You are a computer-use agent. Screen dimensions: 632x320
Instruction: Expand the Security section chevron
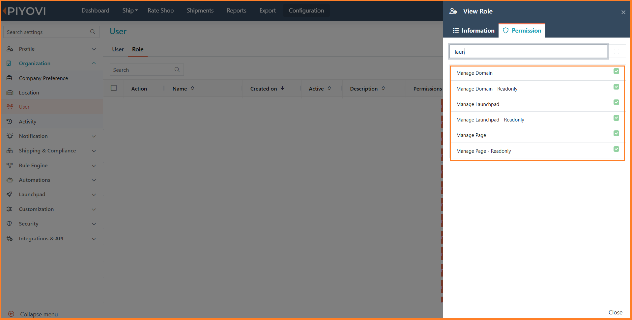coord(94,224)
